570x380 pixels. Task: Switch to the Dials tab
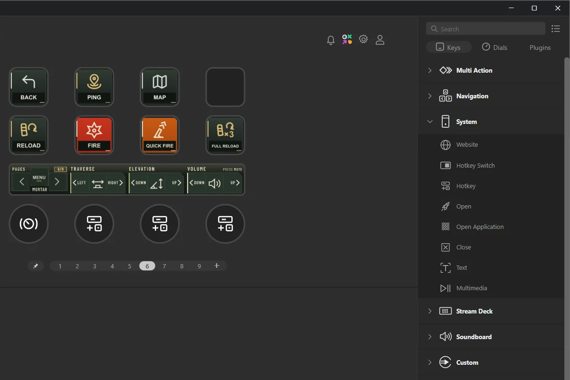point(494,47)
